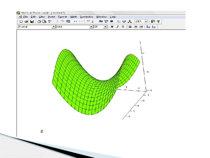Open the Format menu
The image size is (210, 158).
click(62, 16)
